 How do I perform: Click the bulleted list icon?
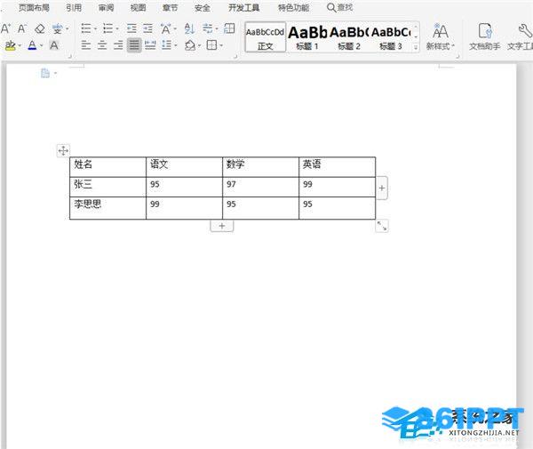tap(86, 28)
